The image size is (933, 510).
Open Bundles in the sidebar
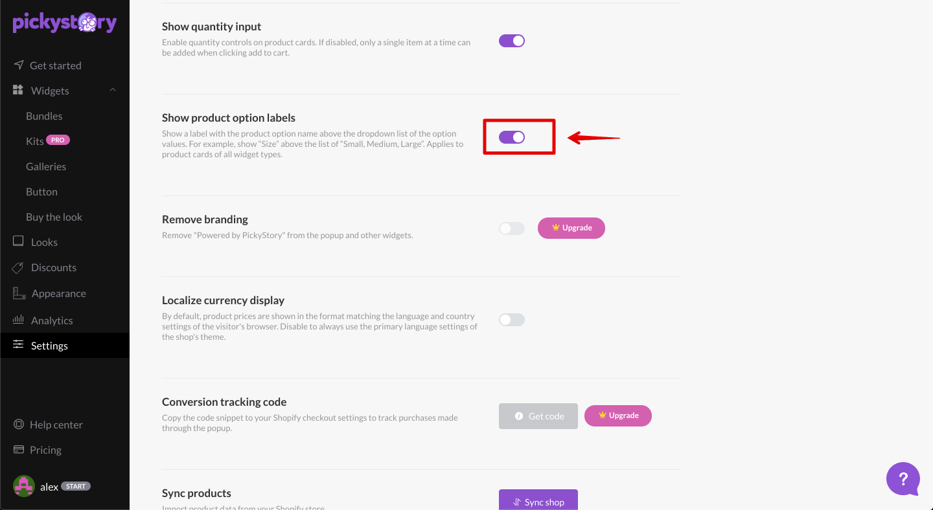click(x=44, y=116)
